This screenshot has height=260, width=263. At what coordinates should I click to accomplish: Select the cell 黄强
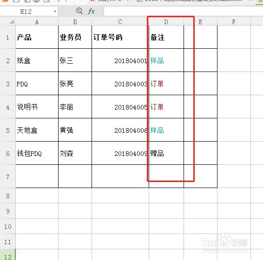click(x=75, y=130)
